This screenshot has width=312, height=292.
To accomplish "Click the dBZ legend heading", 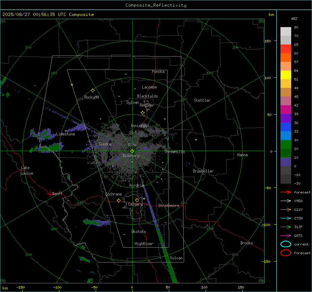I will (294, 19).
